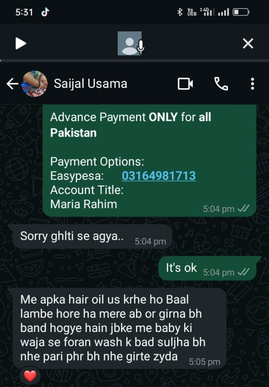Select the Advance Payment message bubble
The width and height of the screenshot is (269, 387).
(x=149, y=161)
